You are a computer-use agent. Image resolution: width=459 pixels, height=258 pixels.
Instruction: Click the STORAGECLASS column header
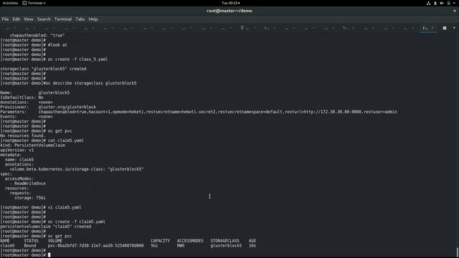(224, 241)
